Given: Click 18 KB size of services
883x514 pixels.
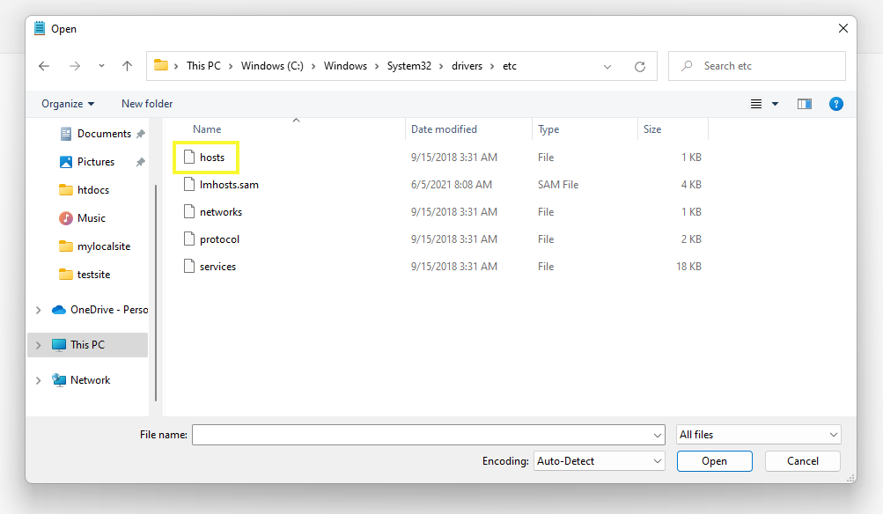Looking at the screenshot, I should (x=688, y=267).
